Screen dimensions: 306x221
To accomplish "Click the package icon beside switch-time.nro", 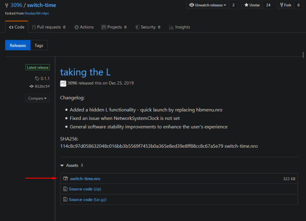I will point(66,178).
